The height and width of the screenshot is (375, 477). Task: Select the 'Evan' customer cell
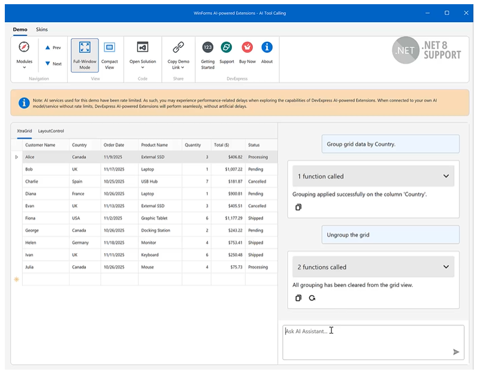(x=46, y=206)
